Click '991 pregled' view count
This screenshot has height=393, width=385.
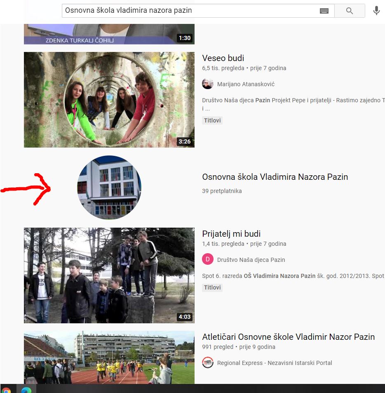pos(218,347)
